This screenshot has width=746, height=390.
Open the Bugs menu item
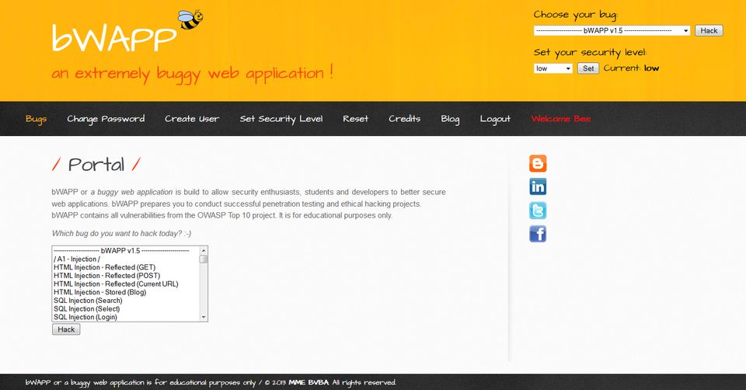click(36, 119)
